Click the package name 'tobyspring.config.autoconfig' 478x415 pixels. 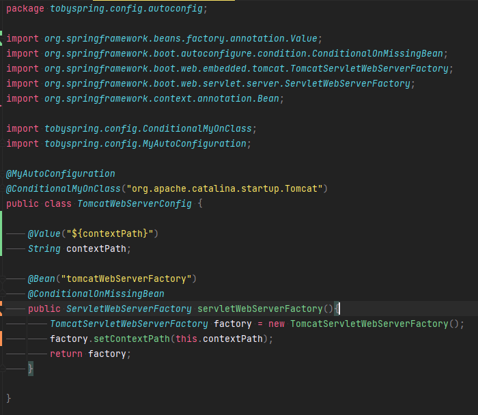click(126, 8)
